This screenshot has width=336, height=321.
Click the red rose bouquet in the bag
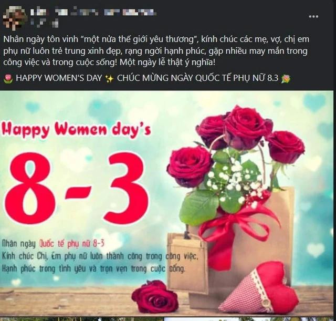[x=236, y=159]
